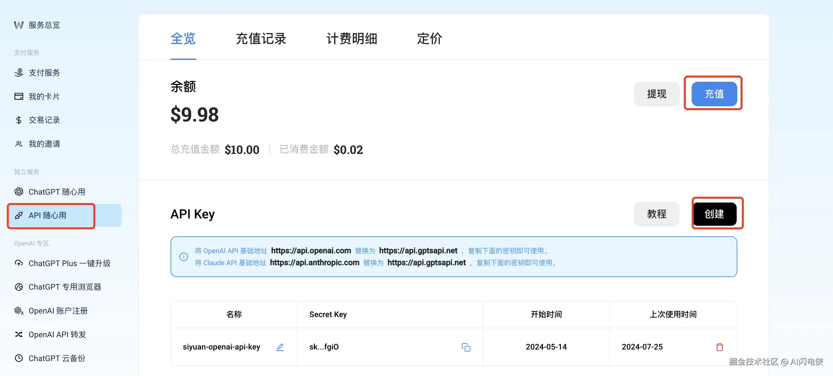
Task: Click the 我的邀请 people icon
Action: point(19,144)
